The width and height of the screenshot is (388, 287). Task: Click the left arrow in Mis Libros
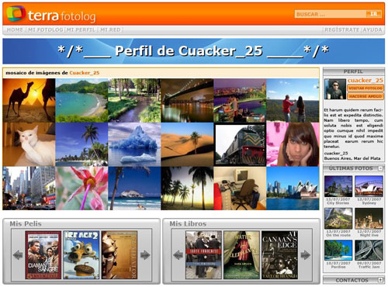[x=178, y=255]
